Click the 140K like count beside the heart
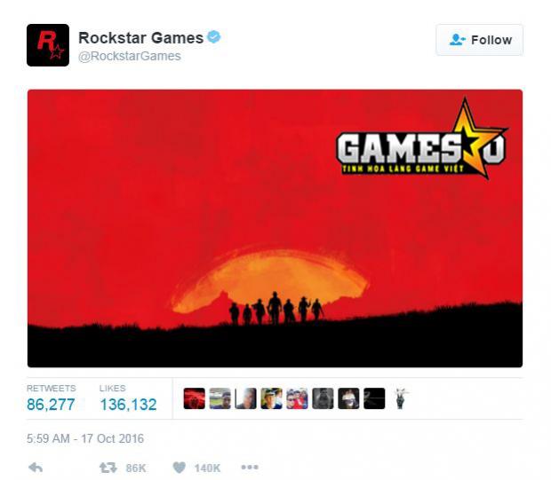This screenshot has height=480, width=551. click(207, 468)
